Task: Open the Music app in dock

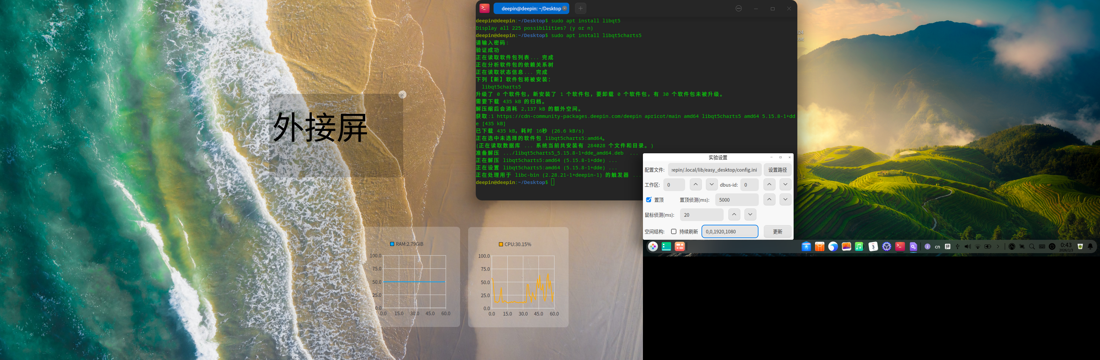Action: tap(859, 246)
